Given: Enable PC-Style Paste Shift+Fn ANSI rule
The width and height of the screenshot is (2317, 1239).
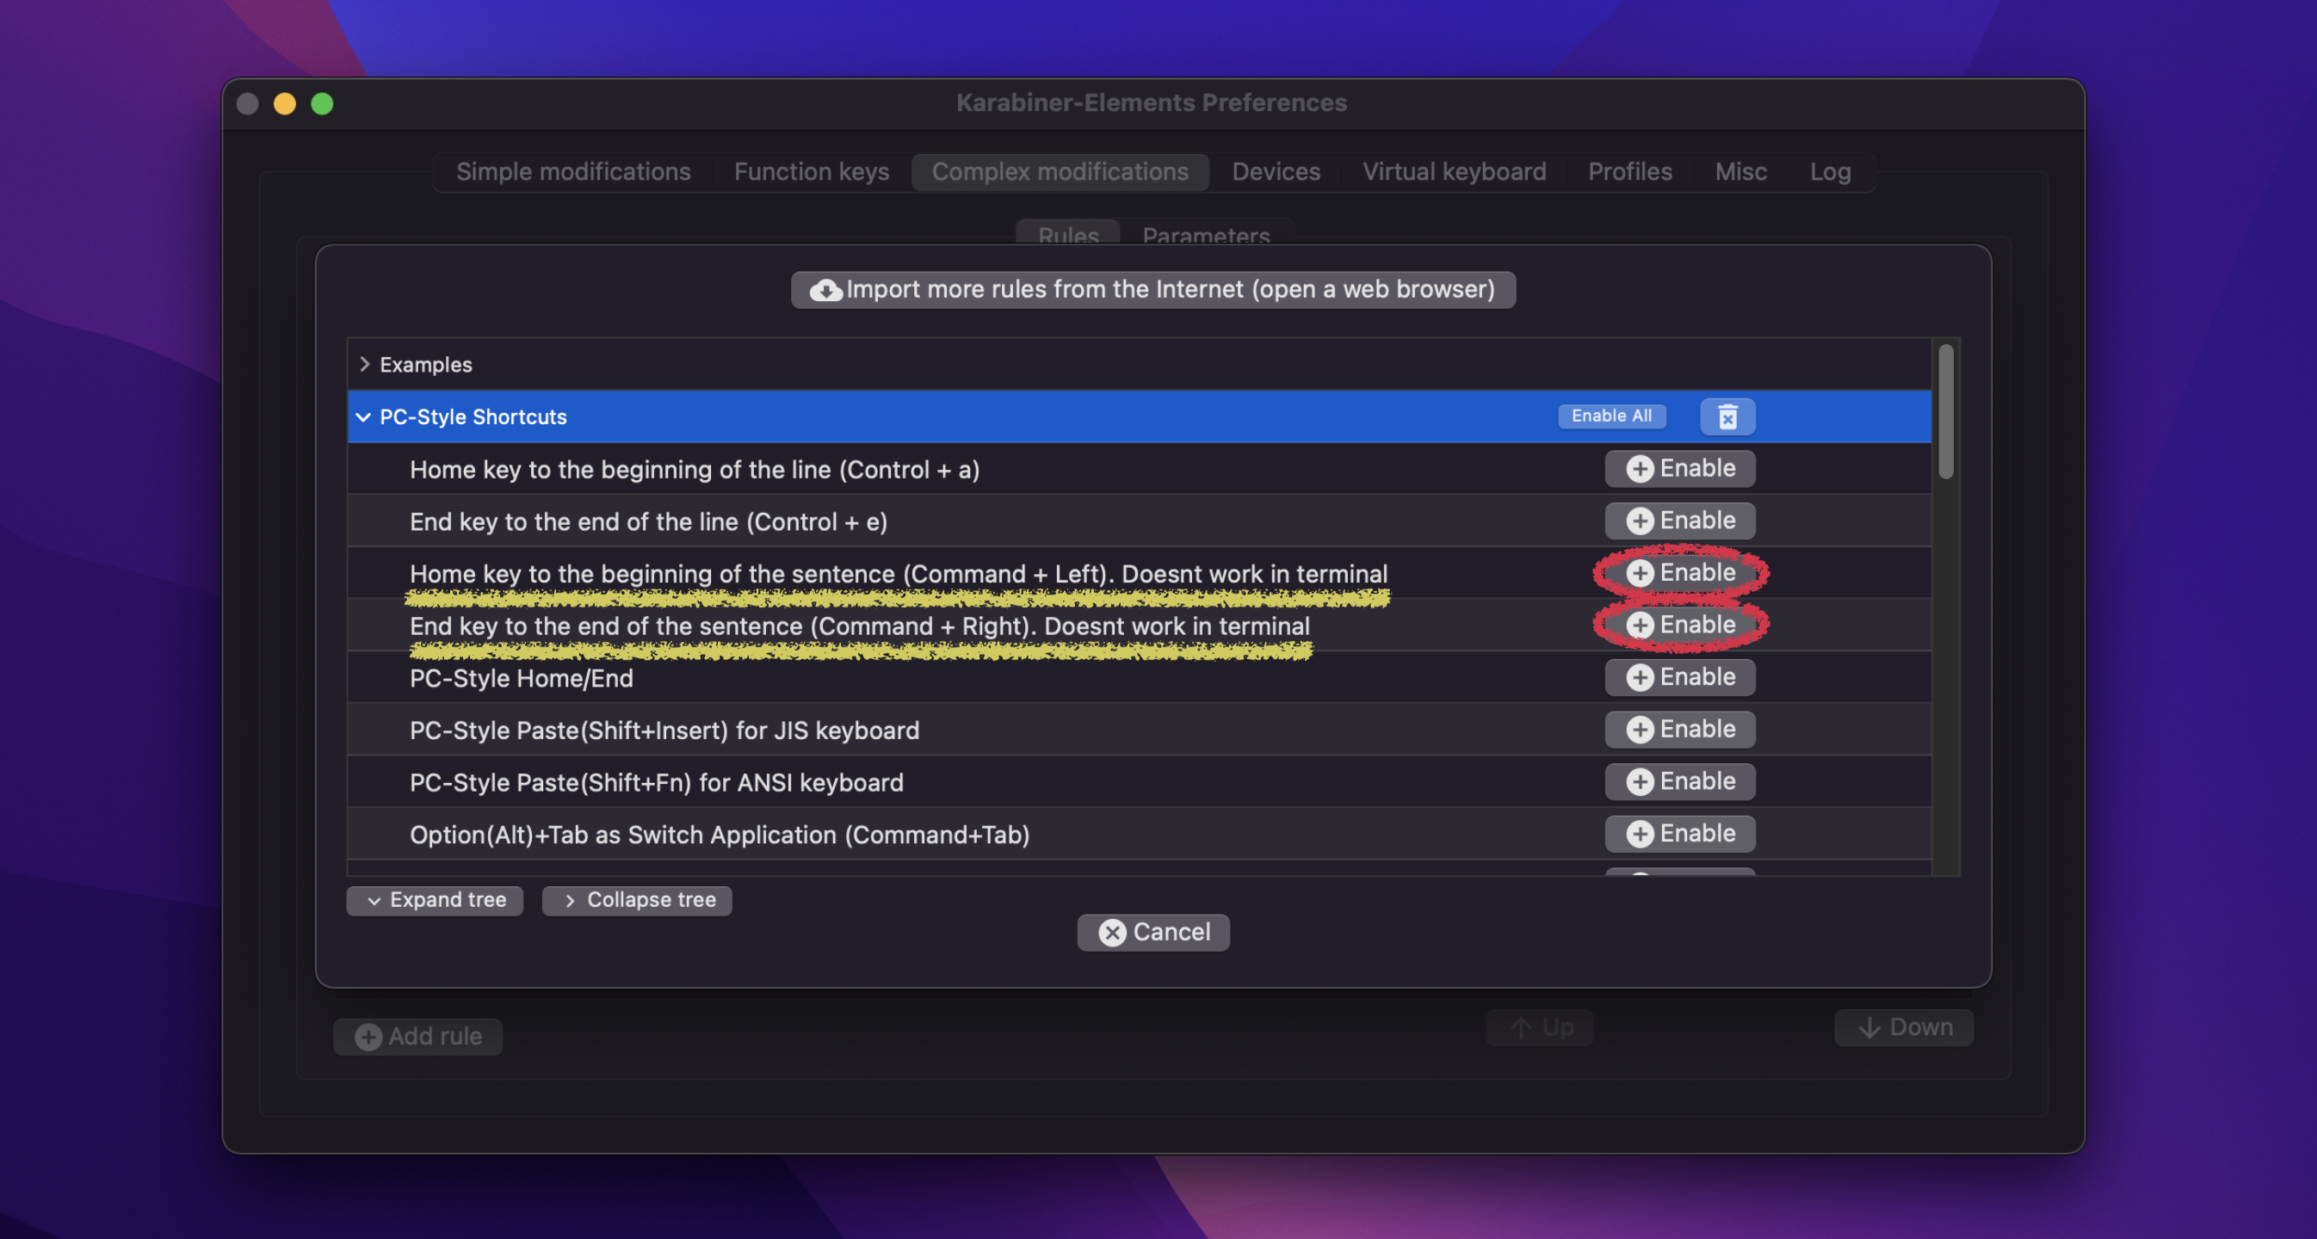Looking at the screenshot, I should pos(1679,781).
